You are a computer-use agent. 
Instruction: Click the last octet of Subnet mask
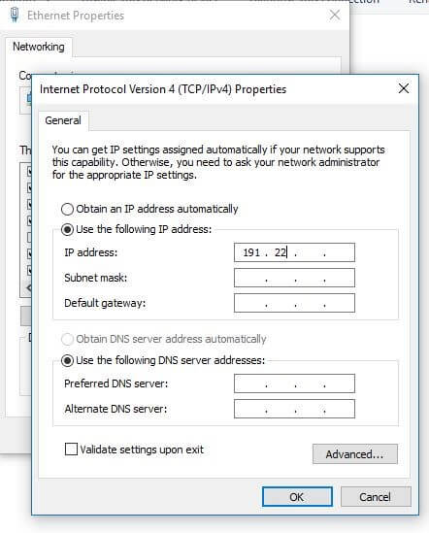coord(339,278)
